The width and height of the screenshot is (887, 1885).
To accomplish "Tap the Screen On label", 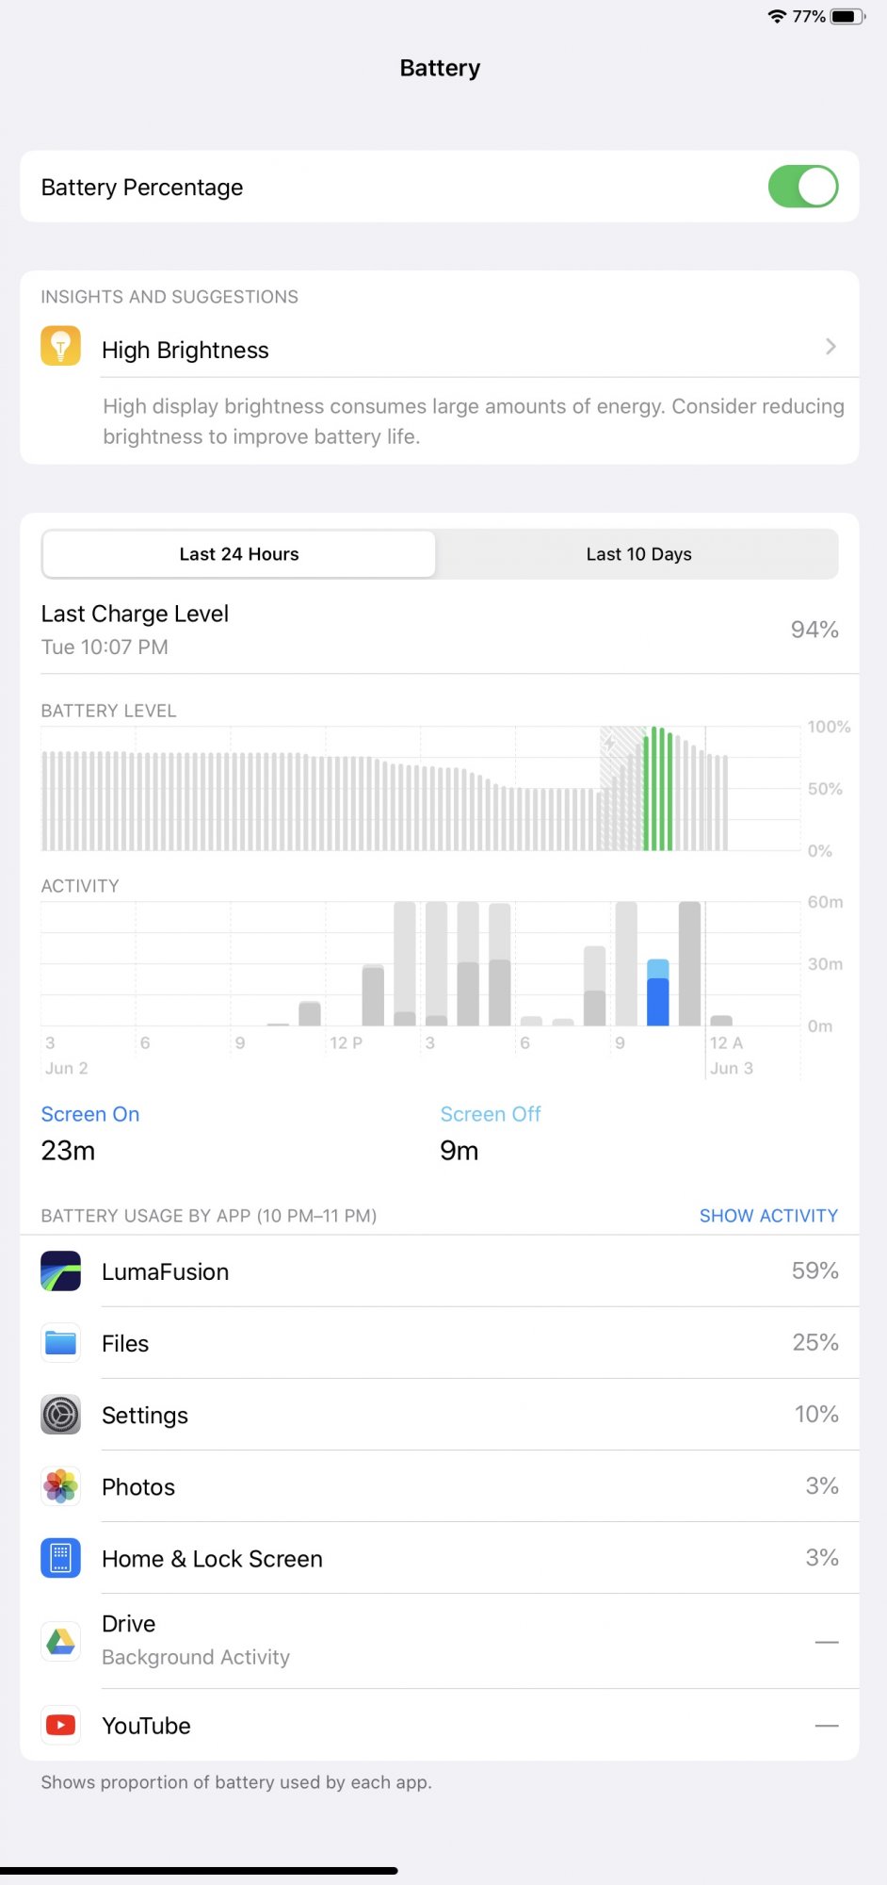I will pos(90,1114).
